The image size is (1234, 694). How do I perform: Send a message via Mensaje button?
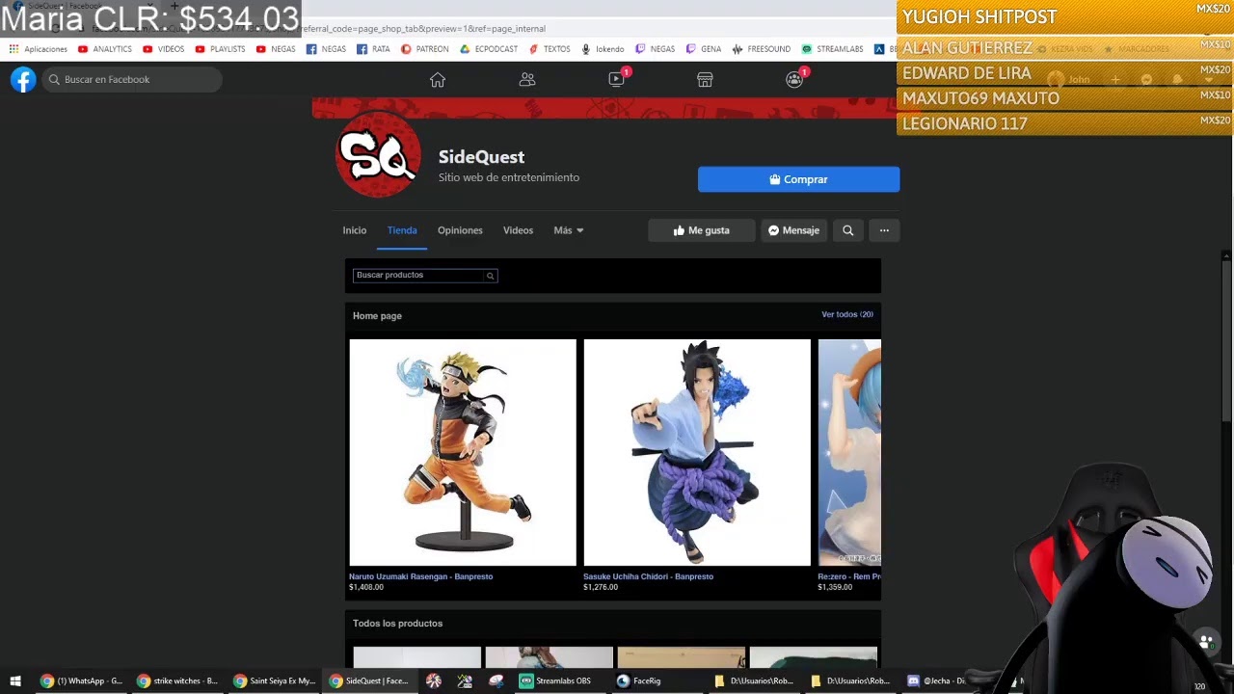793,230
